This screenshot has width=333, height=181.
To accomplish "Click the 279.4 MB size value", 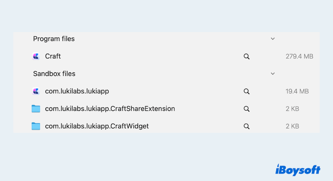I will [x=299, y=56].
